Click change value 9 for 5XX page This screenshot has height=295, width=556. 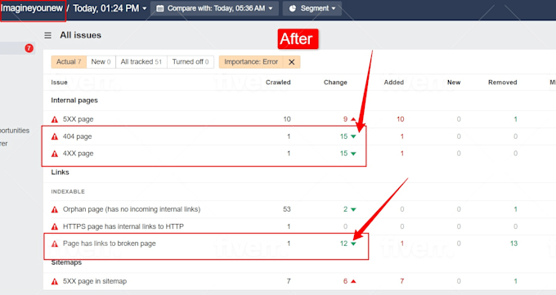345,119
